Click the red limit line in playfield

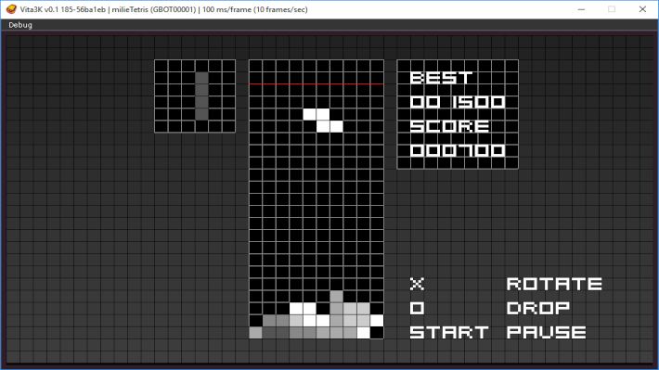click(317, 84)
